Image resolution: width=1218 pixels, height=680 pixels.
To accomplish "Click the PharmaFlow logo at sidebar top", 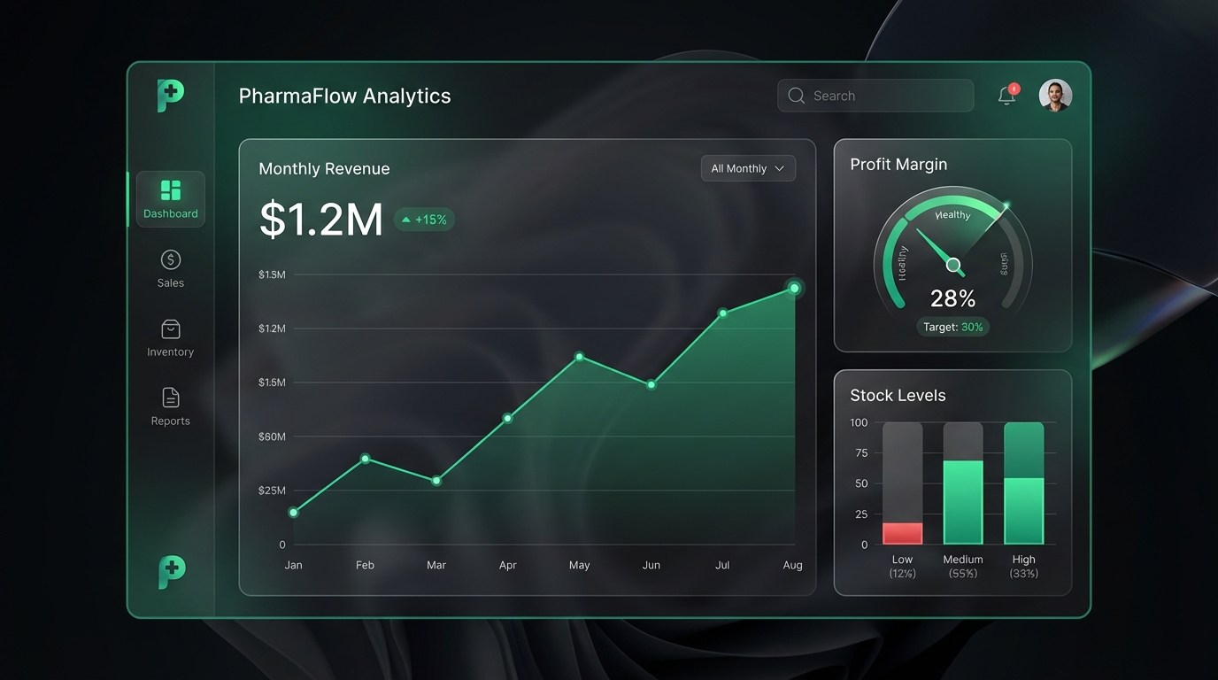I will click(170, 96).
